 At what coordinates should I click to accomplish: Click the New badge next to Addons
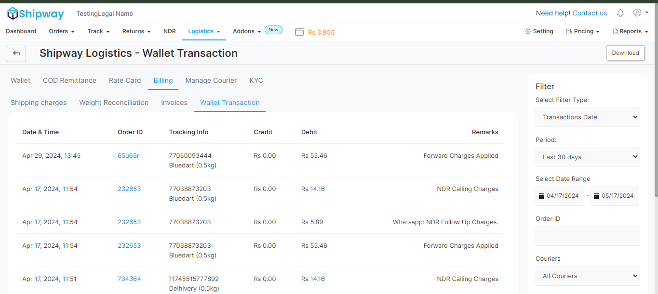click(x=273, y=30)
